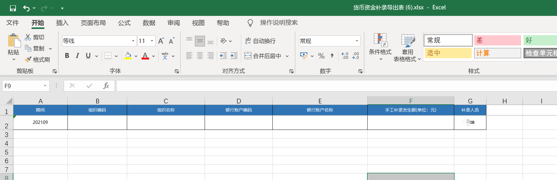This screenshot has height=180, width=557.
Task: Switch to the 公式 (Formulas) tab
Action: click(x=124, y=23)
